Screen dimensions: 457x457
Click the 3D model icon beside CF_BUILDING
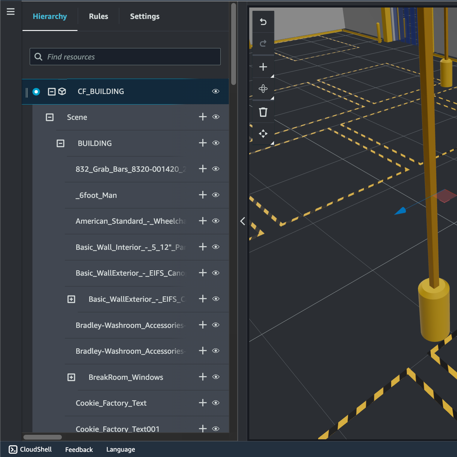click(x=62, y=91)
